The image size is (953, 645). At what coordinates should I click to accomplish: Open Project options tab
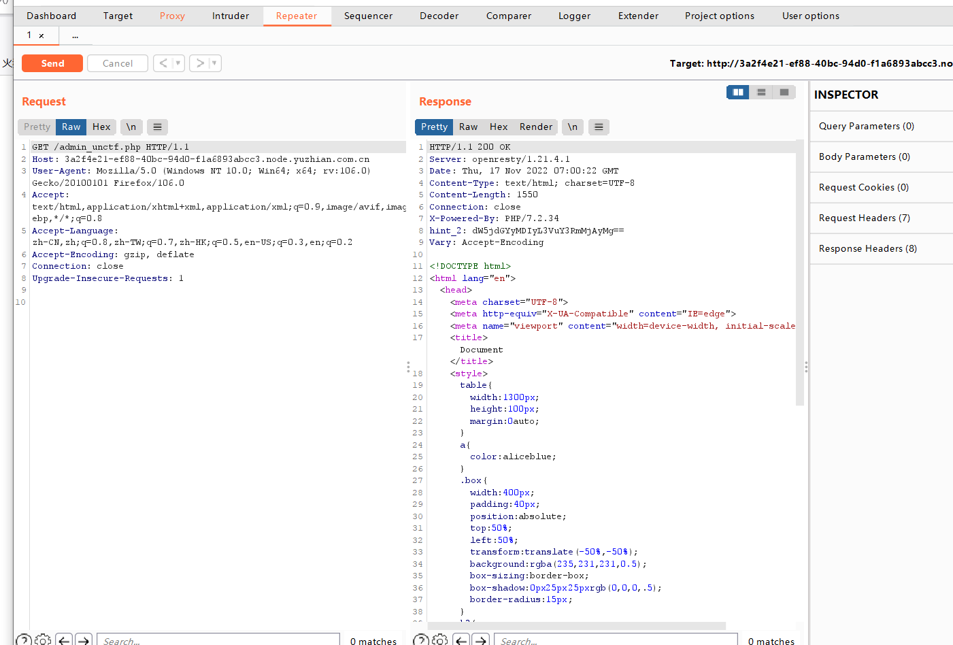click(x=719, y=16)
